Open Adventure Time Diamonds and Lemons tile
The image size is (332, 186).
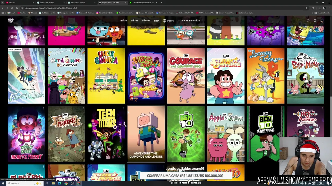coord(146,134)
